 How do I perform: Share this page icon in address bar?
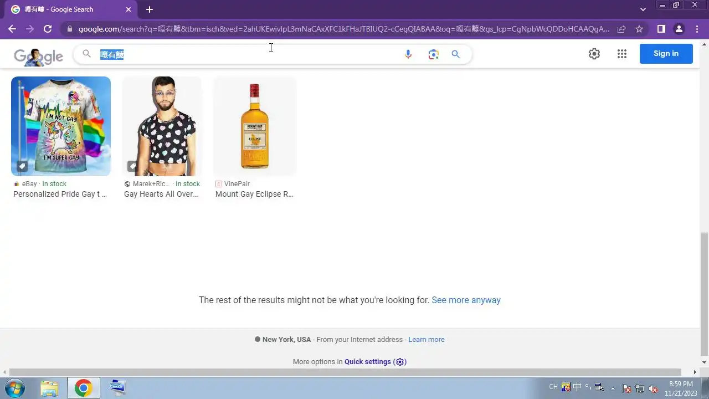pyautogui.click(x=621, y=29)
